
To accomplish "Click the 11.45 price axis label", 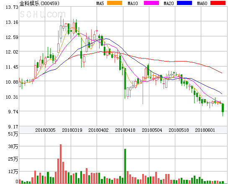I will tap(12, 67).
